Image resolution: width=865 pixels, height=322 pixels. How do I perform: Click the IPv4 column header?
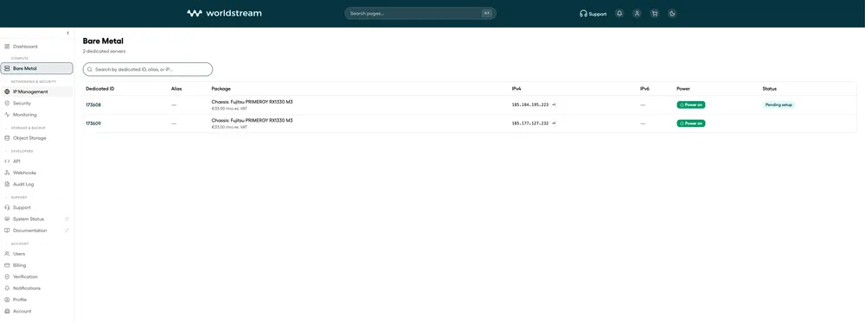[517, 89]
